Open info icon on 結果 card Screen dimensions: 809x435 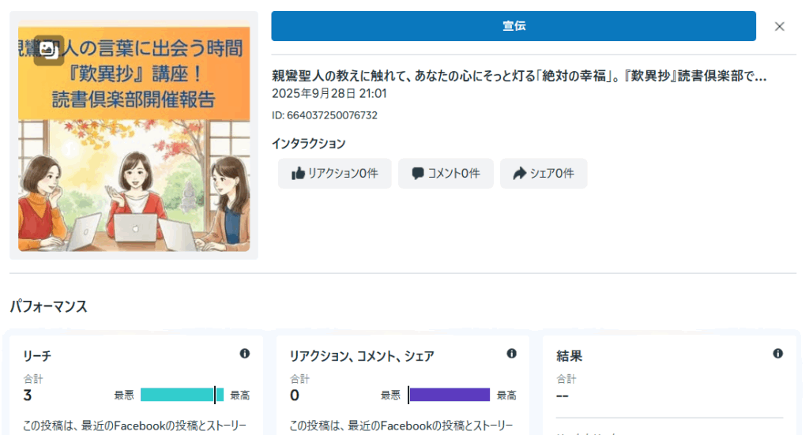tap(777, 354)
